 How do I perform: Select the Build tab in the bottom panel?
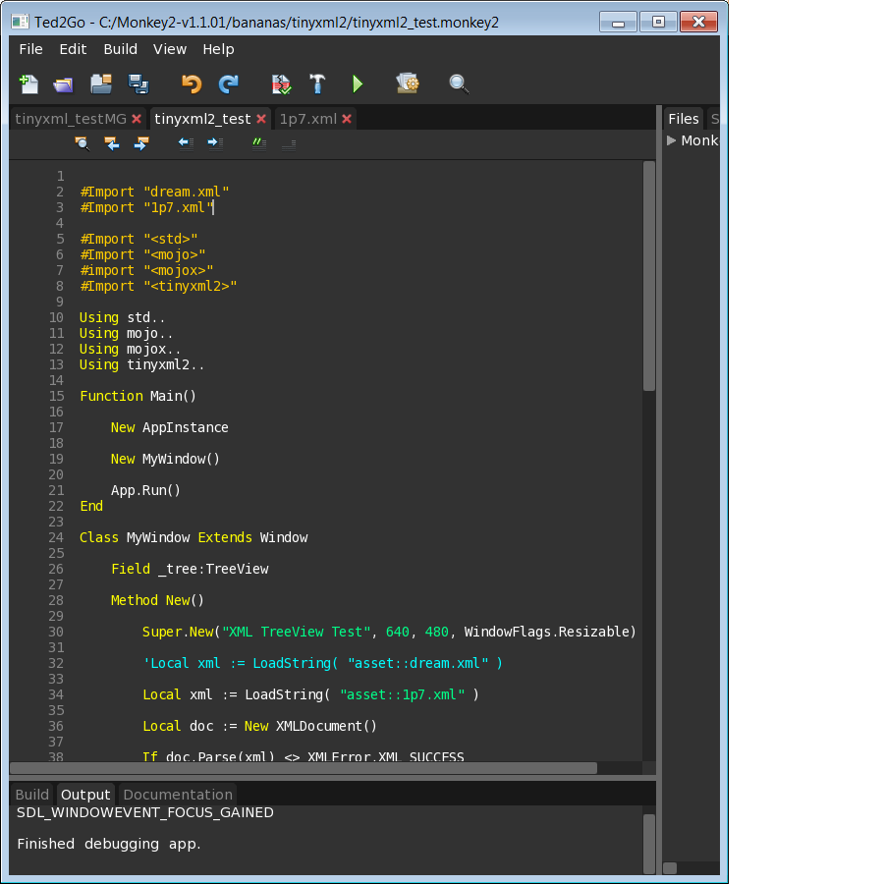click(x=32, y=795)
